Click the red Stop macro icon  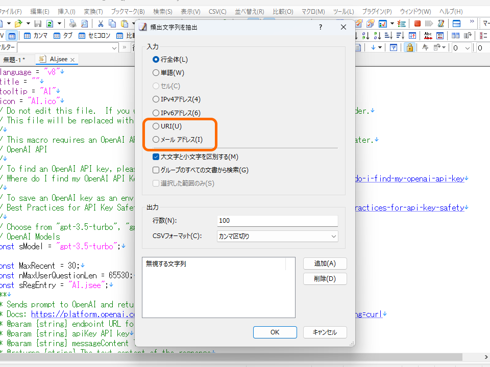(x=417, y=23)
